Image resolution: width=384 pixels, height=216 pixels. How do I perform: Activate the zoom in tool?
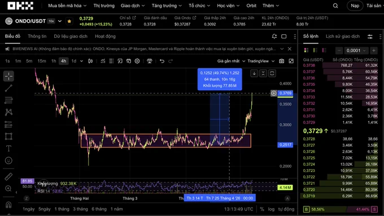point(8,188)
